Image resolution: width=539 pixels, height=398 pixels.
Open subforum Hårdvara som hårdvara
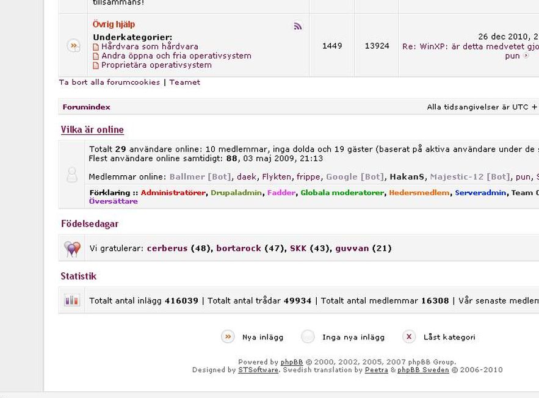(150, 46)
